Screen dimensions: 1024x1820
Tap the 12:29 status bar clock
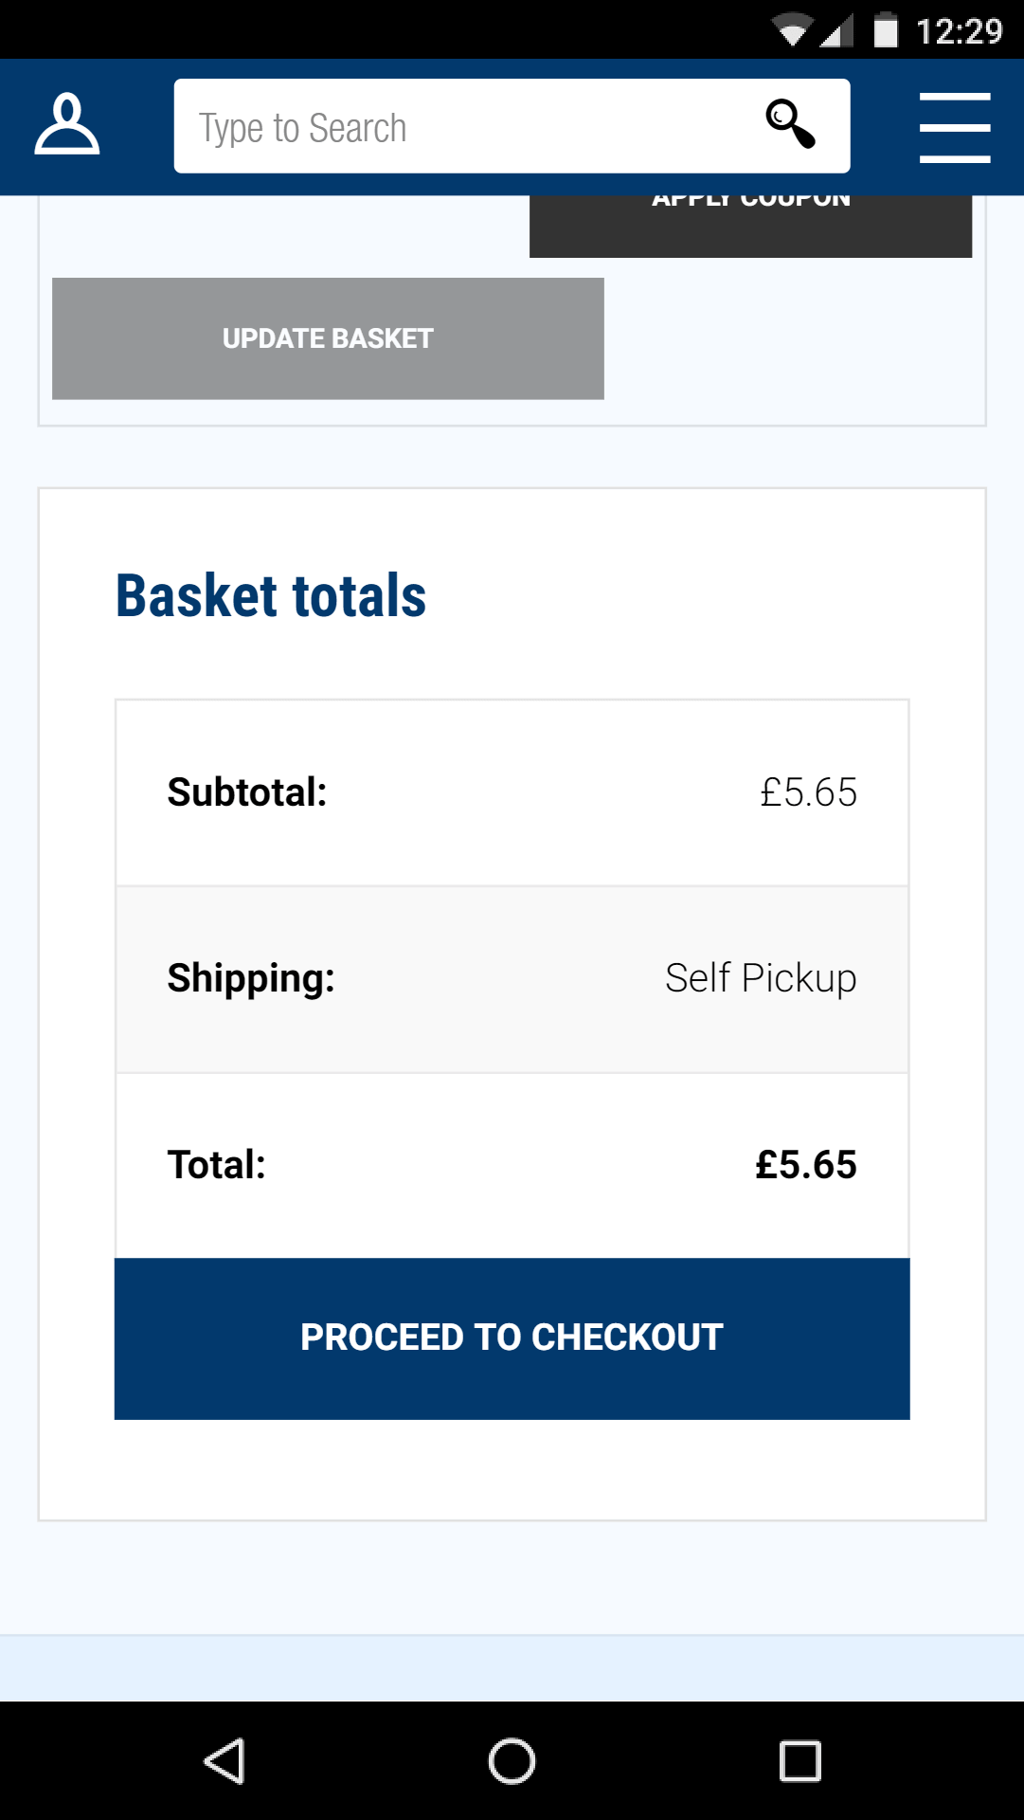click(x=959, y=31)
